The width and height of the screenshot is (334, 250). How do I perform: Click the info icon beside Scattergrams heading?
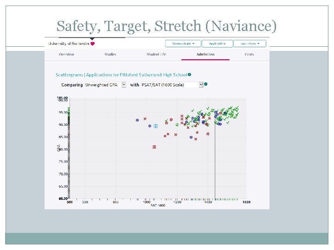tap(189, 75)
